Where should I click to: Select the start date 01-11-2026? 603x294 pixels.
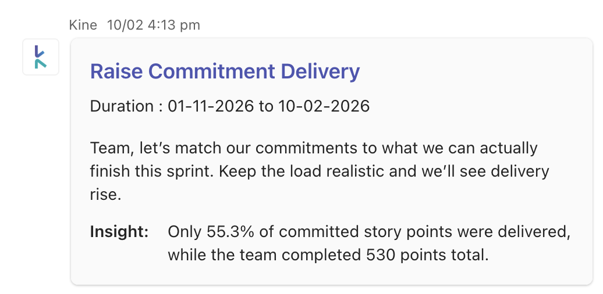point(211,106)
